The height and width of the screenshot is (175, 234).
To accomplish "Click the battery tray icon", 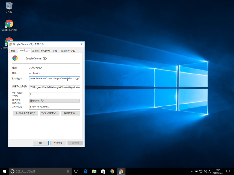I will 197,171.
